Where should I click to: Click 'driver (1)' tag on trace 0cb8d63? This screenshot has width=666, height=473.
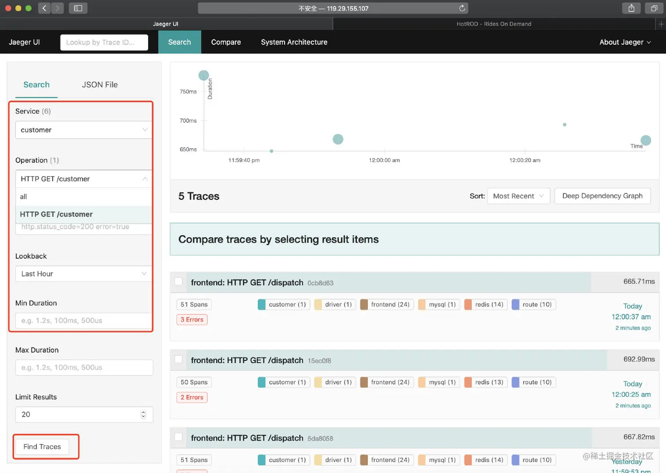335,304
